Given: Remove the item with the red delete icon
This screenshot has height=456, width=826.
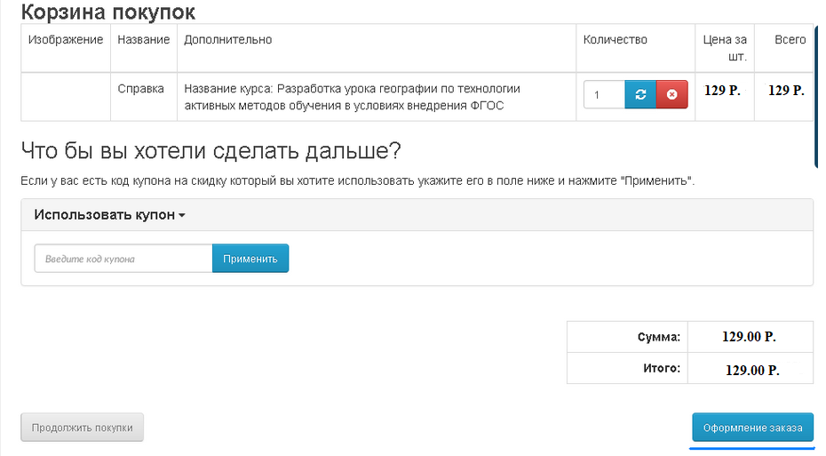Looking at the screenshot, I should [x=671, y=94].
